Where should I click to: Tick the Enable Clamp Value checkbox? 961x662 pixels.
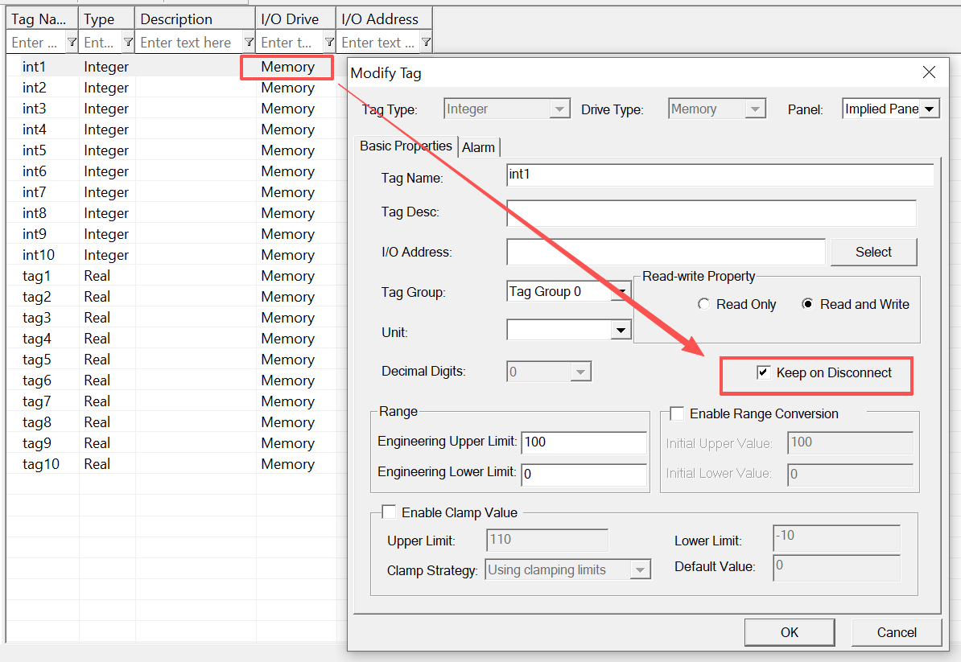(390, 512)
